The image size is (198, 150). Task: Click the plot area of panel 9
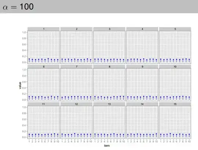pyautogui.click(x=142, y=85)
